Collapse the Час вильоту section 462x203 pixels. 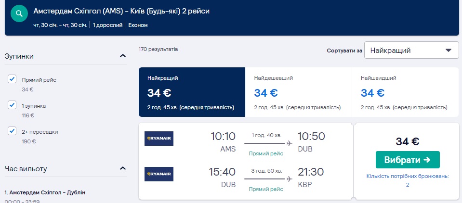(x=123, y=169)
